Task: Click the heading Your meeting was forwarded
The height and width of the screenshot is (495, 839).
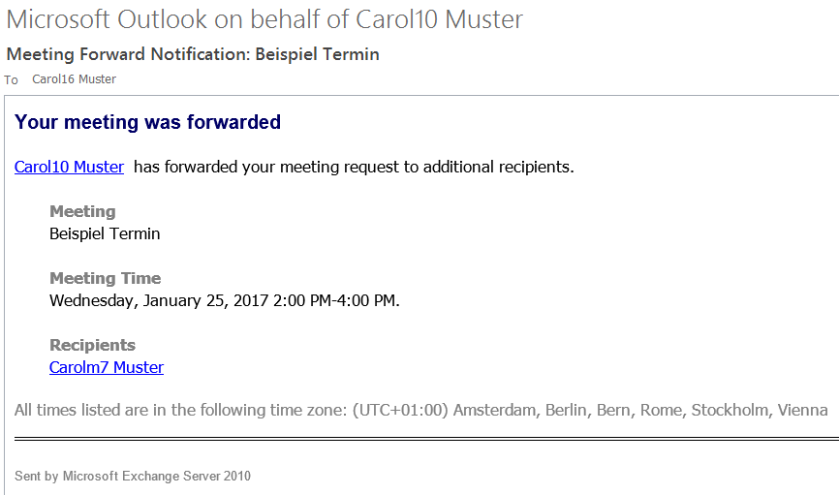Action: pos(147,122)
